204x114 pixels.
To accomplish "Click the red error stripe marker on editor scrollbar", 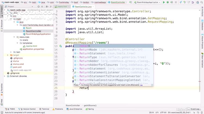I will (200, 81).
